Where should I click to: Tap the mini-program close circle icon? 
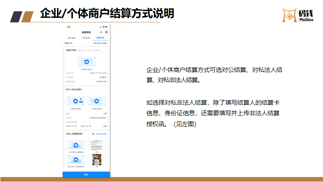(107, 32)
